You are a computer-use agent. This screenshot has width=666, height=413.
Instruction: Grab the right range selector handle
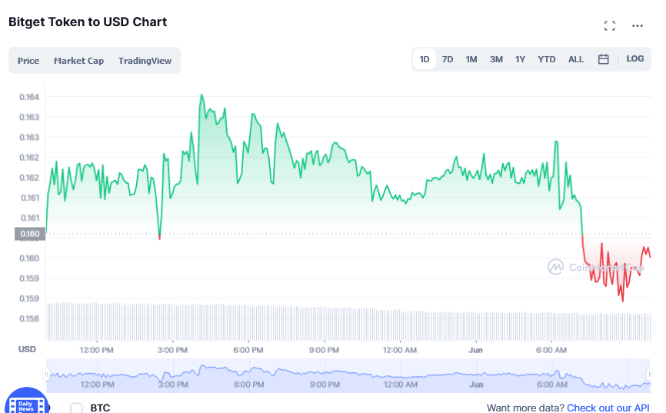pyautogui.click(x=649, y=375)
